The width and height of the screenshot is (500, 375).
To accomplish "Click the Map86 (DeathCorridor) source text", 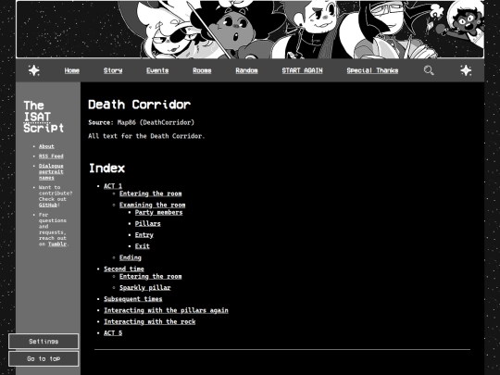I will click(156, 122).
